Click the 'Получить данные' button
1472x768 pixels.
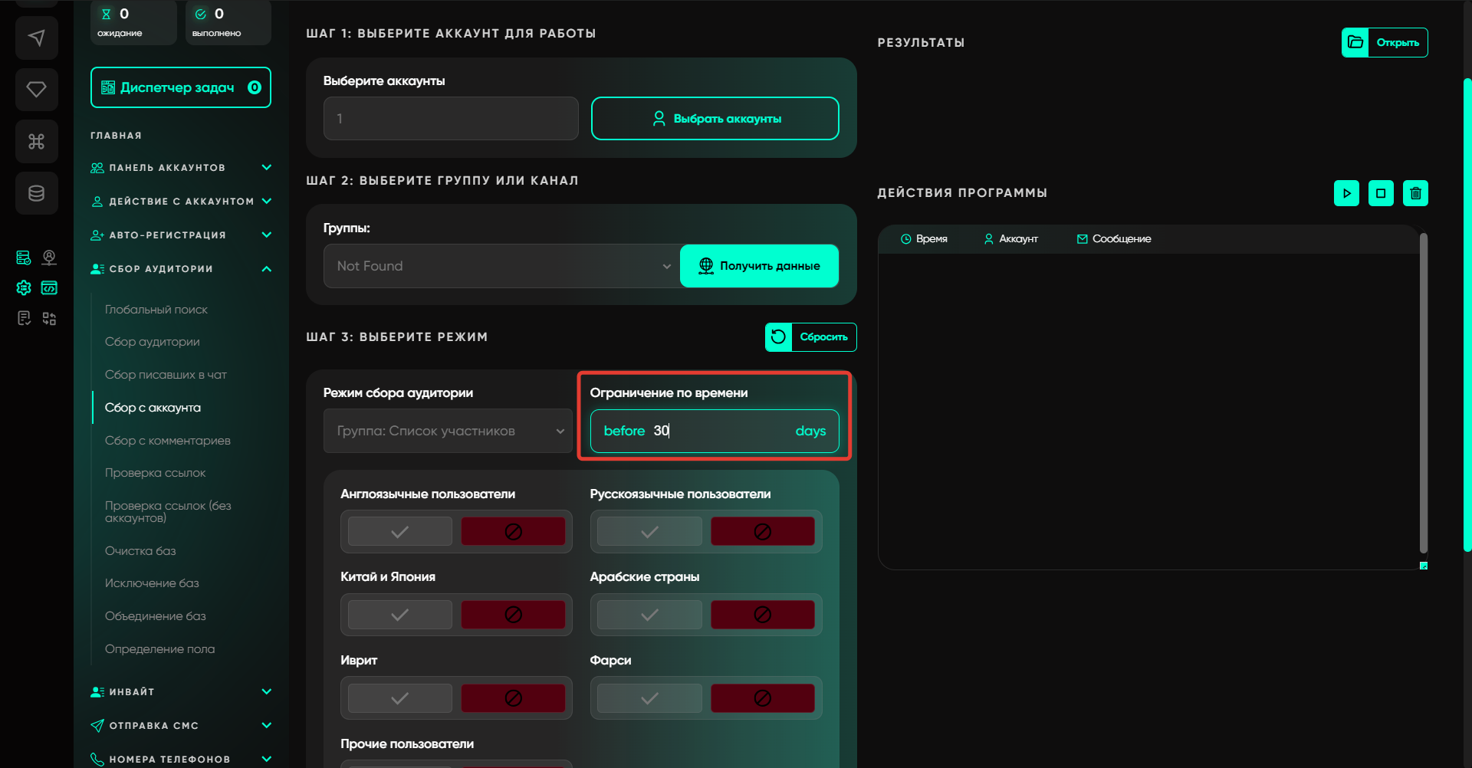[x=759, y=266]
